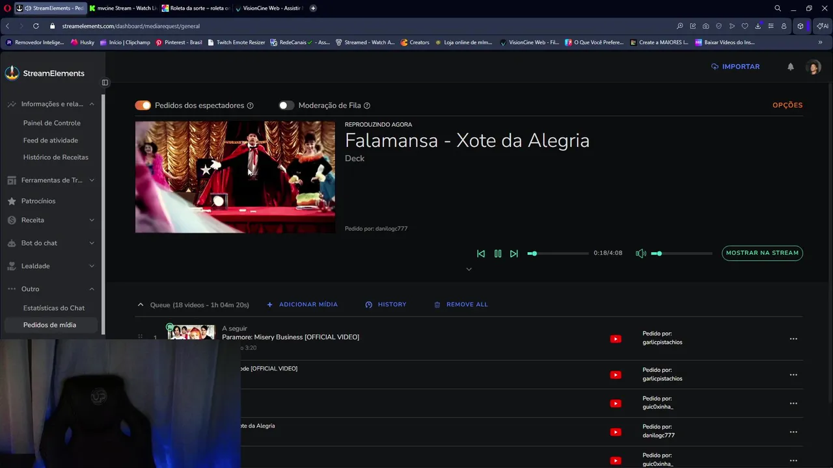Open Opera downloads icon
The width and height of the screenshot is (833, 468).
click(x=758, y=26)
